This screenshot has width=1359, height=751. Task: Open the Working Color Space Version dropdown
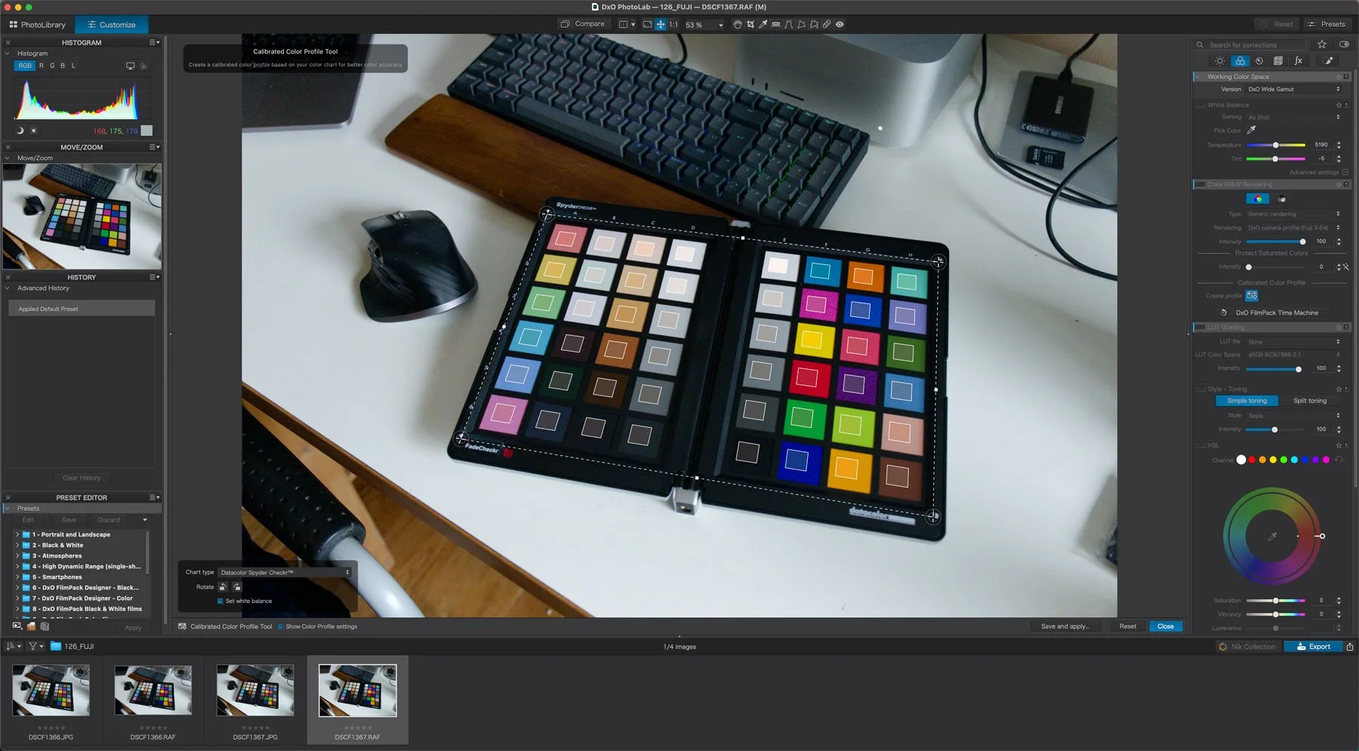(1293, 89)
